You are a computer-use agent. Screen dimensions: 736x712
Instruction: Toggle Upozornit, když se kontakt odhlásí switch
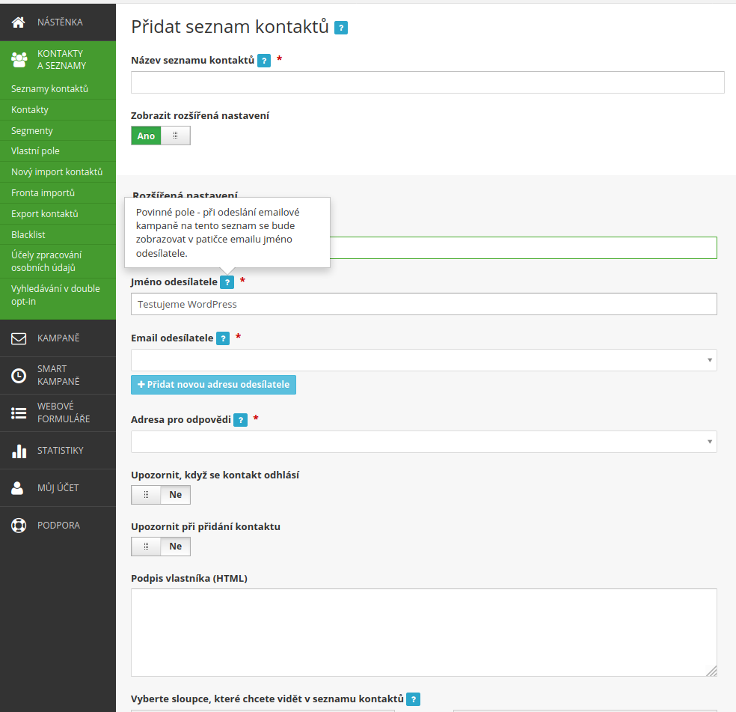click(x=161, y=494)
